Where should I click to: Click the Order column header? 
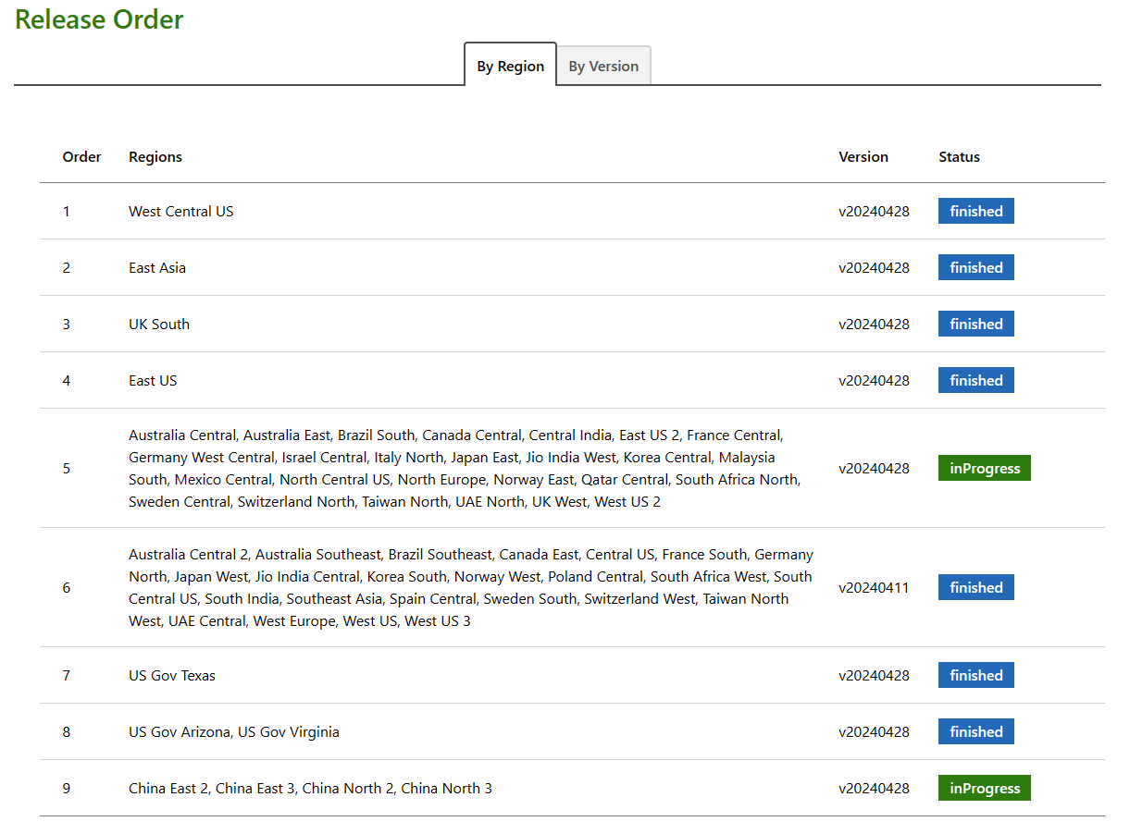click(x=81, y=156)
